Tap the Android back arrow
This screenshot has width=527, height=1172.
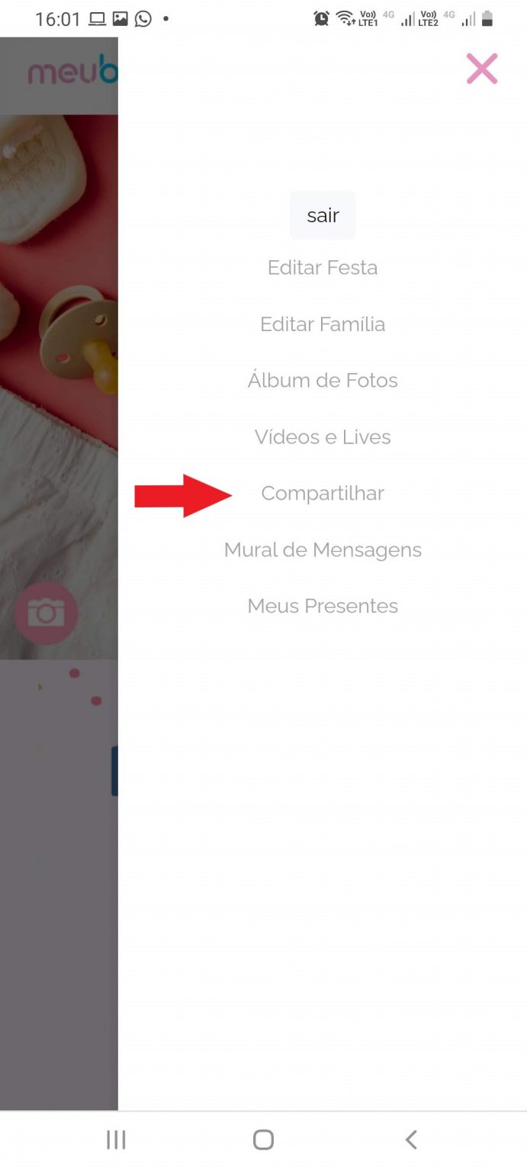pos(411,1140)
